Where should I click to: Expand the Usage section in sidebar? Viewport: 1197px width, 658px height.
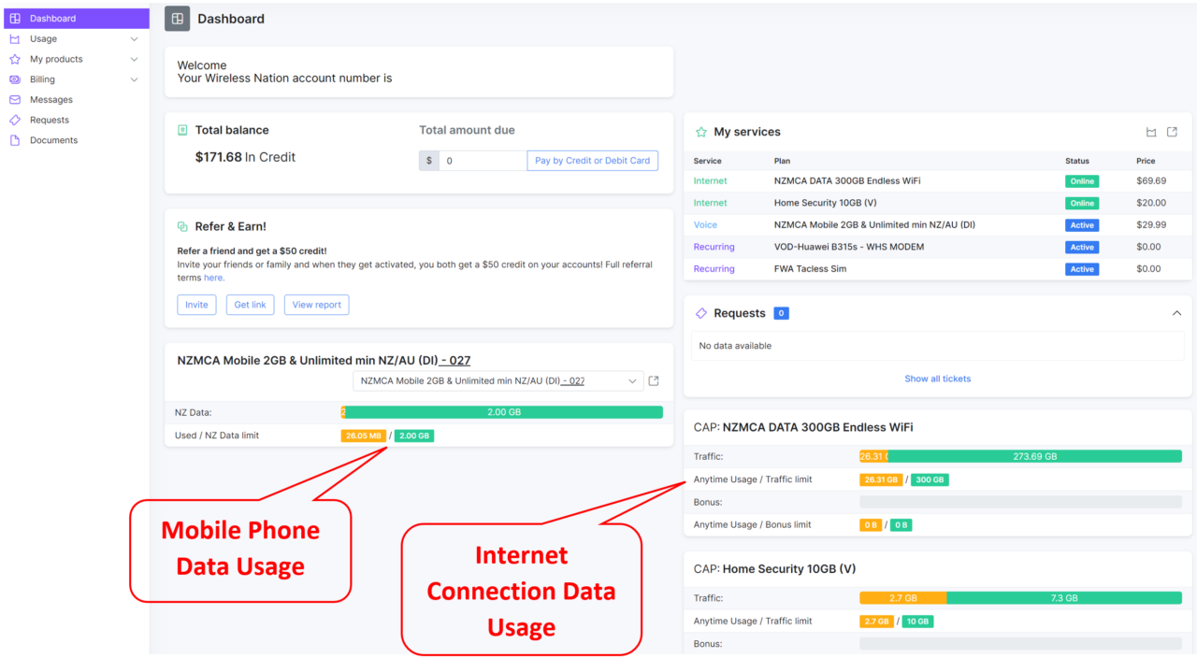point(134,38)
